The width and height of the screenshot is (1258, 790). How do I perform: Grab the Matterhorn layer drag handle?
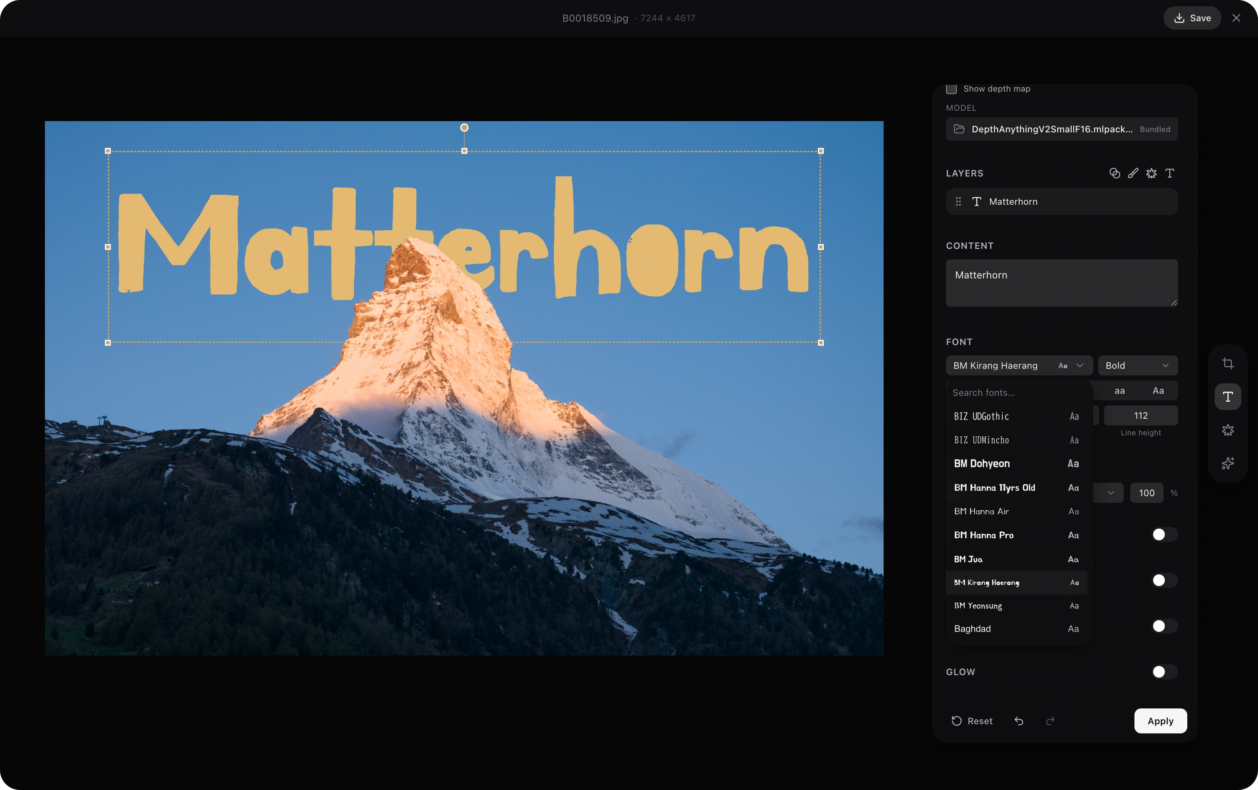(x=958, y=202)
